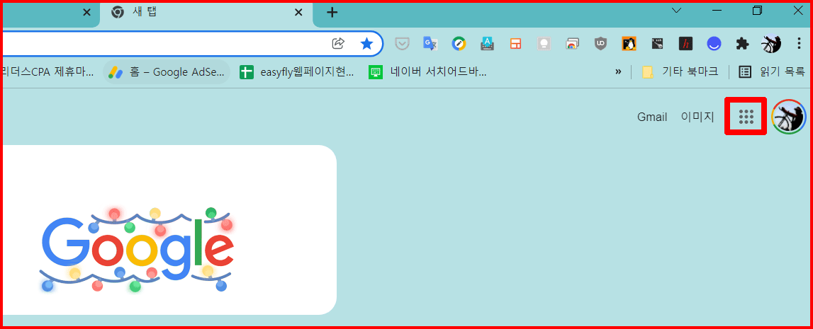This screenshot has width=813, height=329.
Task: Close the leftmost partially visible tab
Action: (x=86, y=13)
